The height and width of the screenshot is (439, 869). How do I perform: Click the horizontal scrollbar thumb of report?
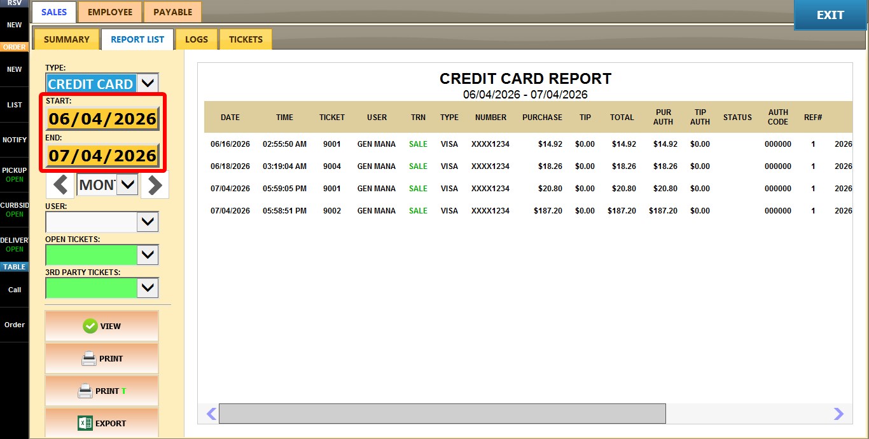tap(442, 414)
